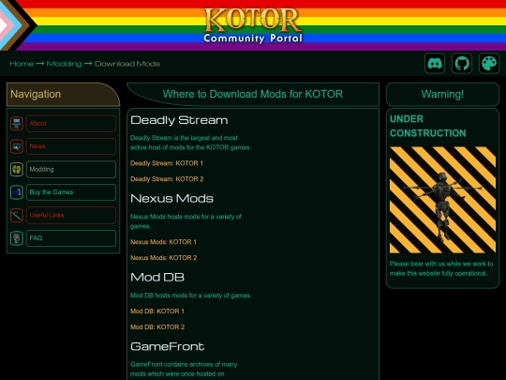Click the icon beside Modding
506x380 pixels.
[17, 169]
